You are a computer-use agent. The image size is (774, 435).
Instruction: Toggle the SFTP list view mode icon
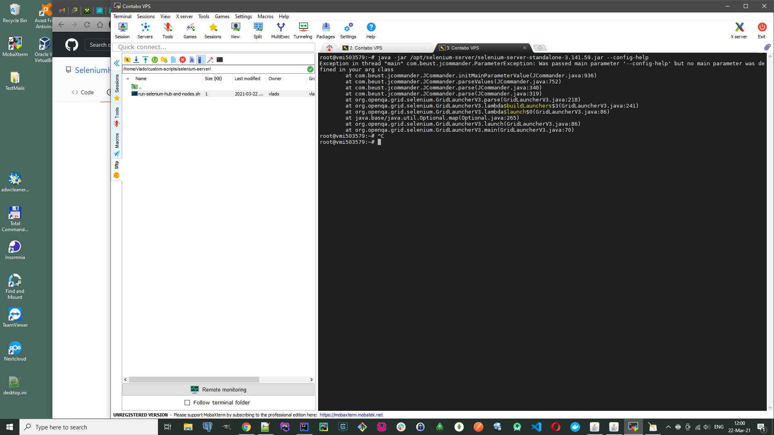201,60
